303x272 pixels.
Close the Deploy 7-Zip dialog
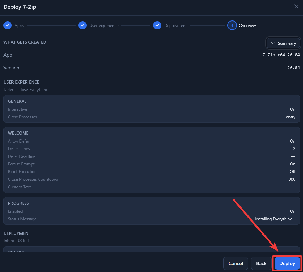click(296, 6)
